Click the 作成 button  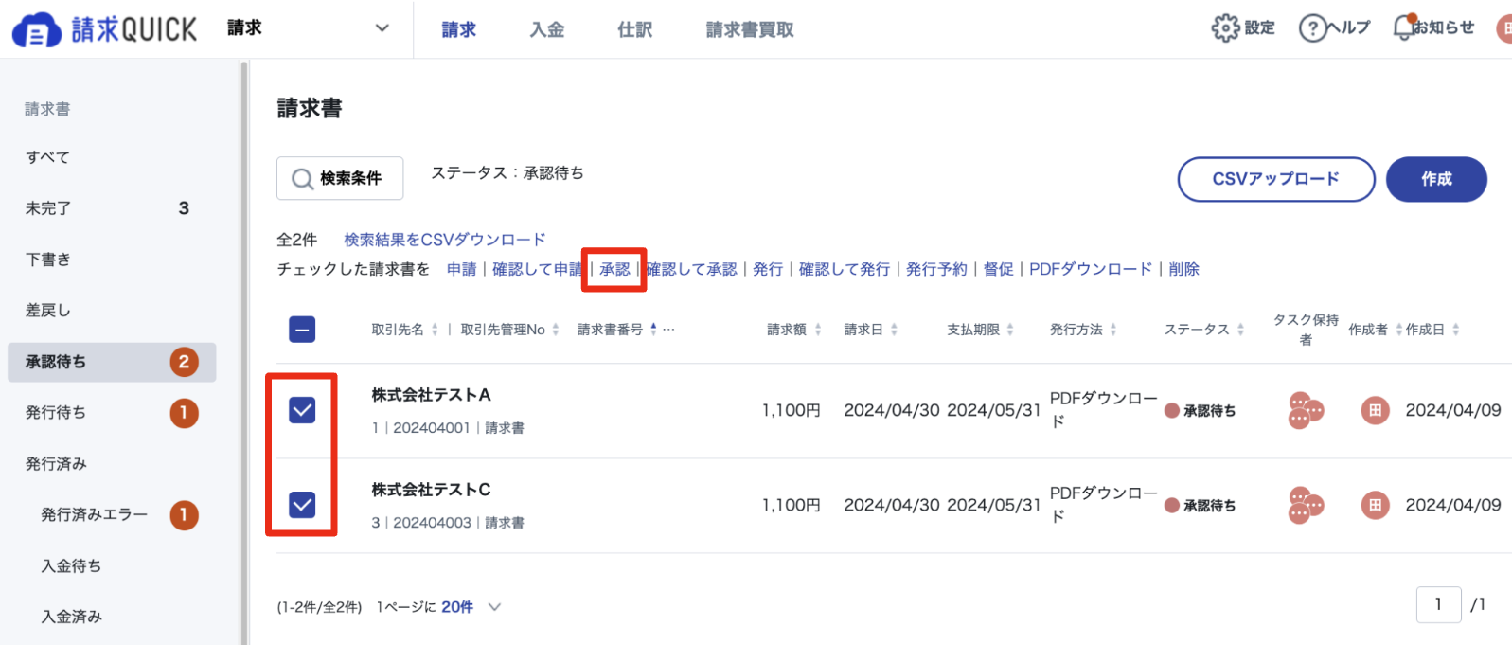(1436, 179)
